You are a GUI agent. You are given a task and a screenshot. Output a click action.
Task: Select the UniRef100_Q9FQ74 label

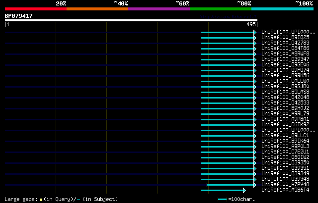coord(285,70)
